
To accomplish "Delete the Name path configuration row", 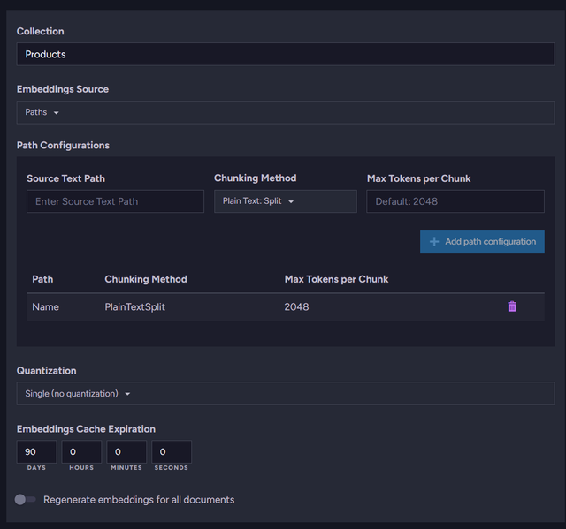I will tap(511, 306).
